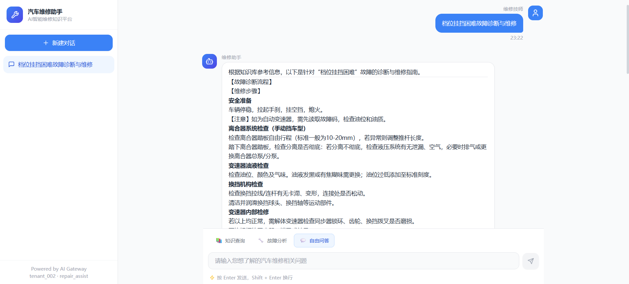Click the chat bubble icon beside sidebar conversation

click(11, 64)
